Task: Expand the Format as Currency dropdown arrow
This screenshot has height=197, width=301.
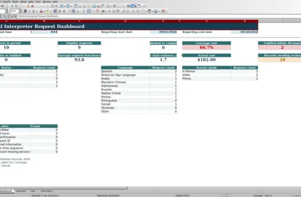Action: pyautogui.click(x=106, y=11)
